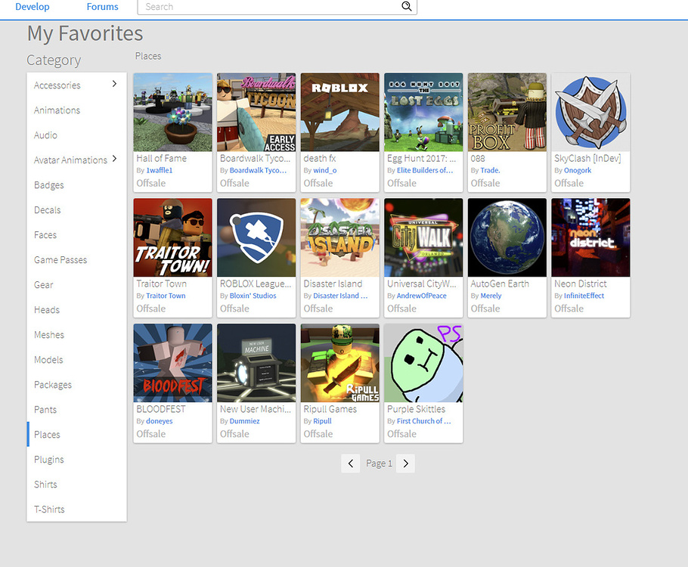
Task: Open the New User Machine thumbnail
Action: (256, 363)
